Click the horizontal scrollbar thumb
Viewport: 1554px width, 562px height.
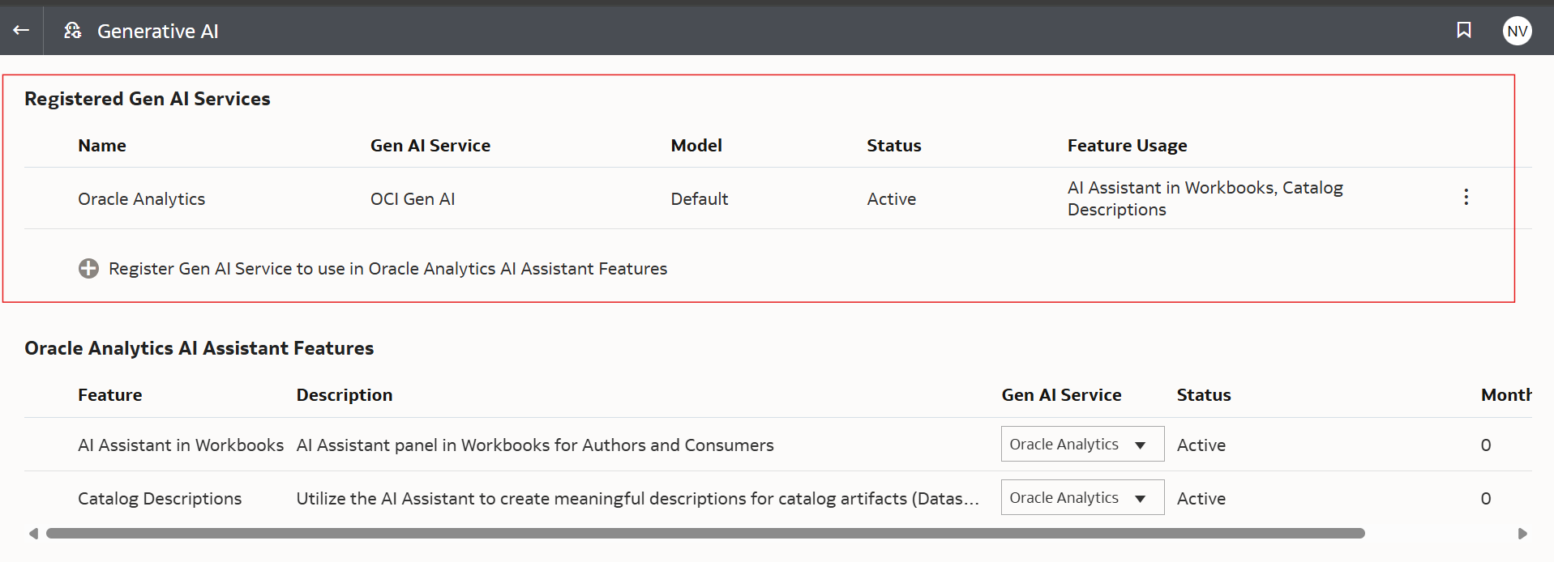[x=705, y=534]
